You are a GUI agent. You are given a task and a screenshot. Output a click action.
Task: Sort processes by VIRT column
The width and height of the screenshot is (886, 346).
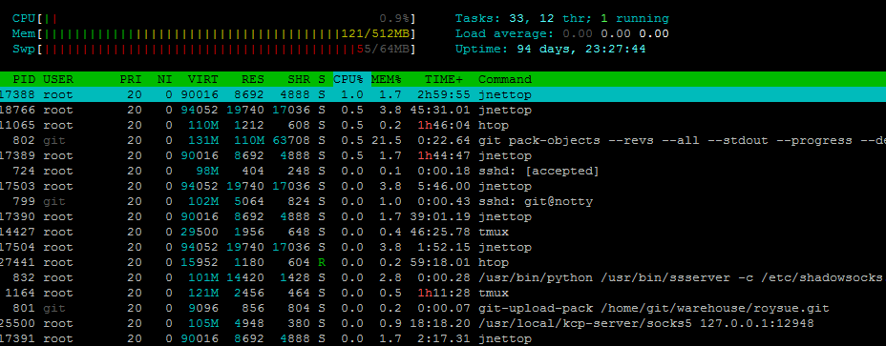(202, 79)
